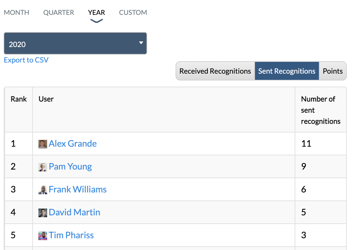Switch to Received Recognitions view
This screenshot has height=250, width=353.
pos(215,71)
